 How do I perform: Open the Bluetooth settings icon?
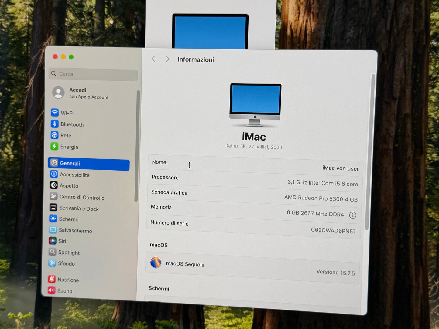(x=55, y=124)
